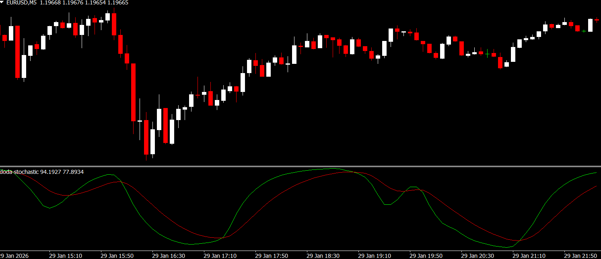Select the 29 Jan 15:50 time label
The width and height of the screenshot is (601, 259).
117,255
